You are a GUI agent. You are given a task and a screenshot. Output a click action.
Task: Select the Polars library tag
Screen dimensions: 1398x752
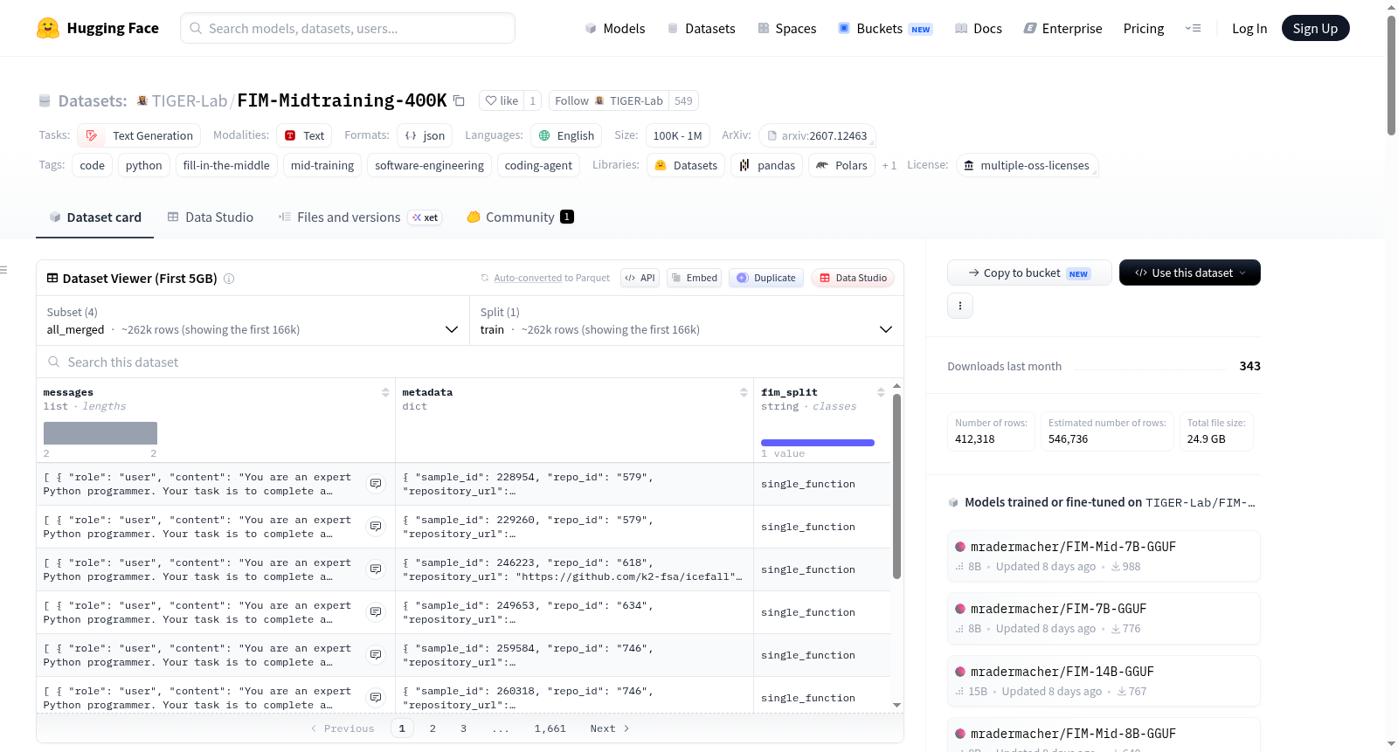click(x=841, y=165)
